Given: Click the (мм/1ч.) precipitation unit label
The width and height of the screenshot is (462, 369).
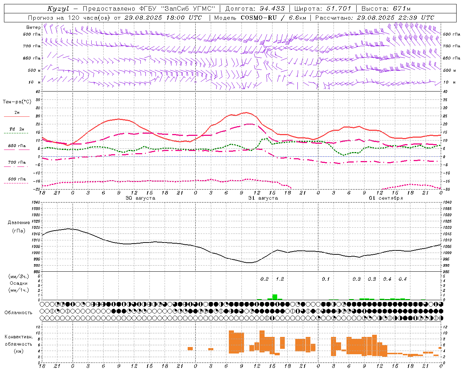Looking at the screenshot, I should 19,290.
